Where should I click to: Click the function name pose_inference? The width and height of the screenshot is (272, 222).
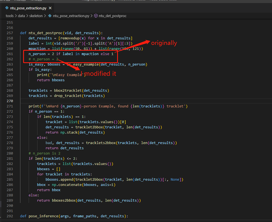(43, 216)
